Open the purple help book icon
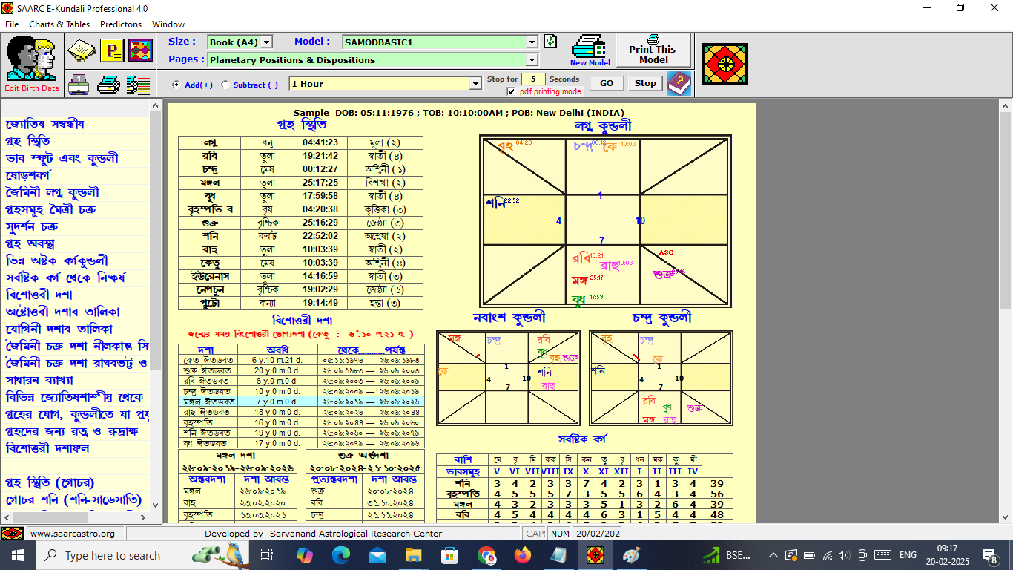 coord(679,84)
